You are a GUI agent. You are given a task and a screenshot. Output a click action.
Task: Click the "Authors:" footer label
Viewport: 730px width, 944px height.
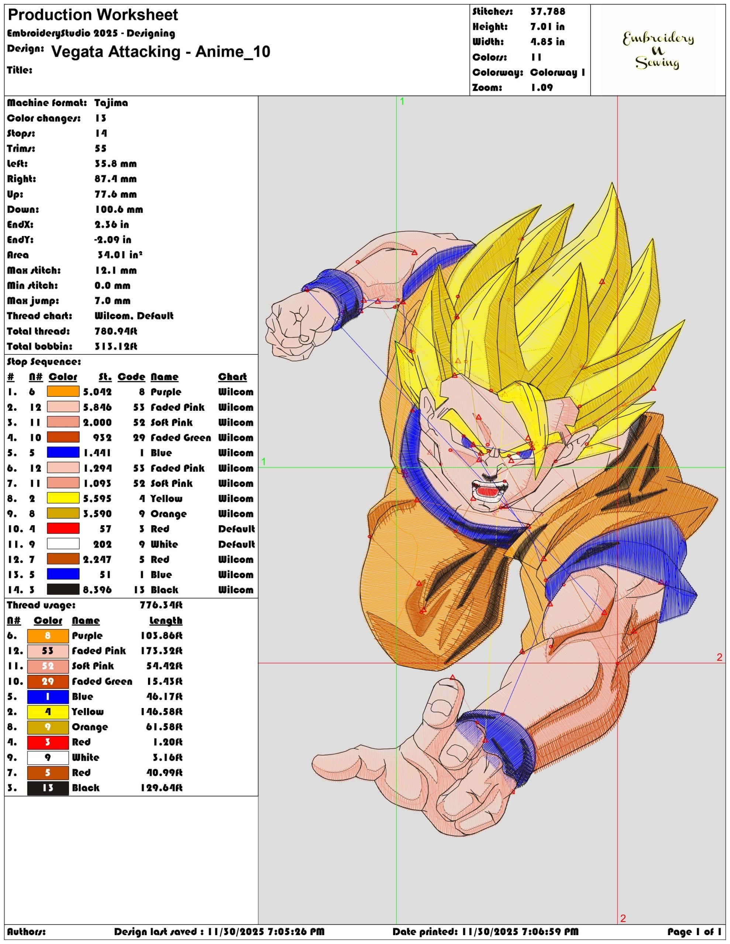[27, 932]
